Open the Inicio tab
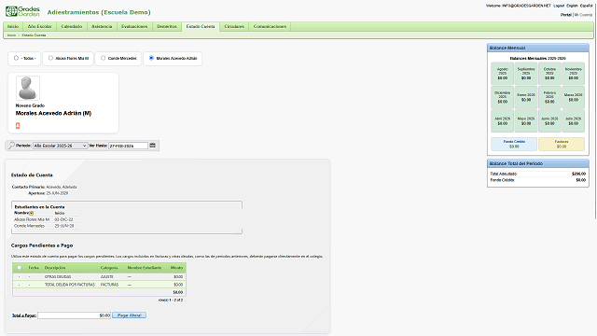The width and height of the screenshot is (597, 336). [13, 26]
